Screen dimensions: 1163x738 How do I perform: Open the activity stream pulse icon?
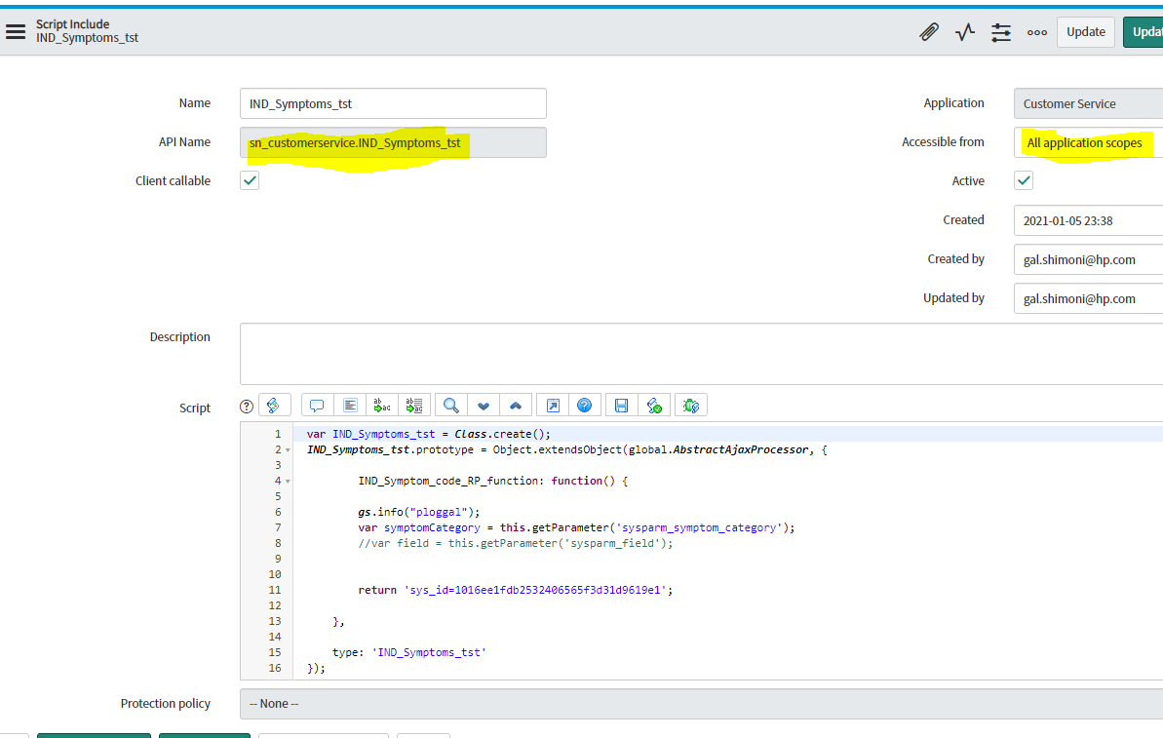[x=965, y=32]
